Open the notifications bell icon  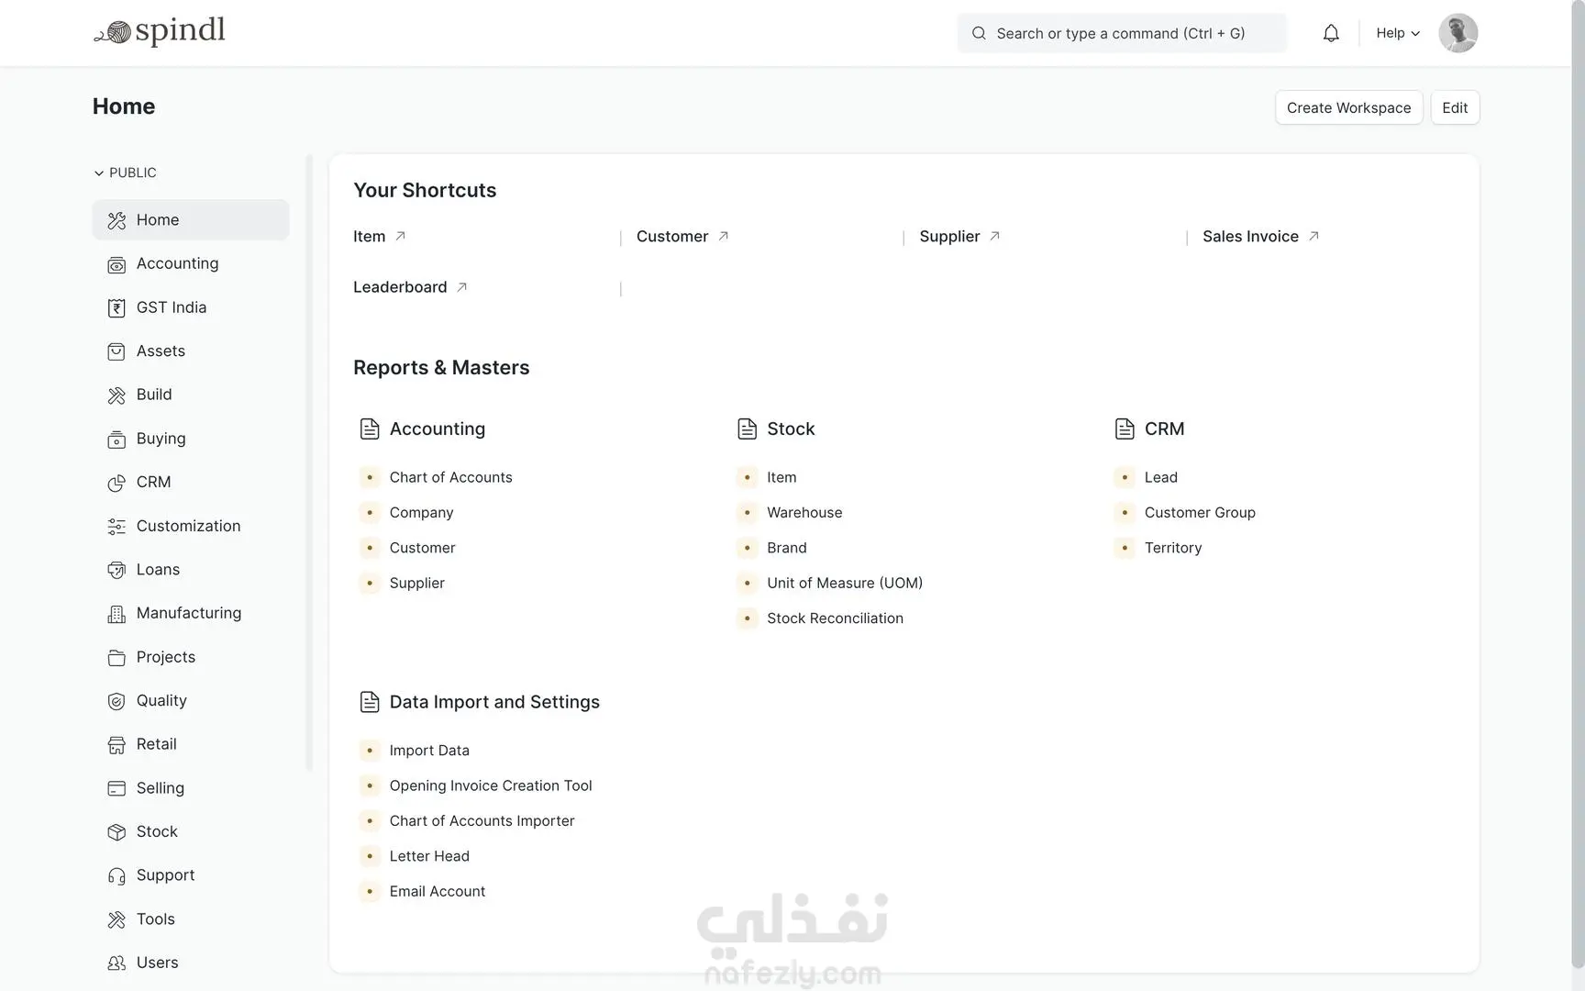point(1331,33)
